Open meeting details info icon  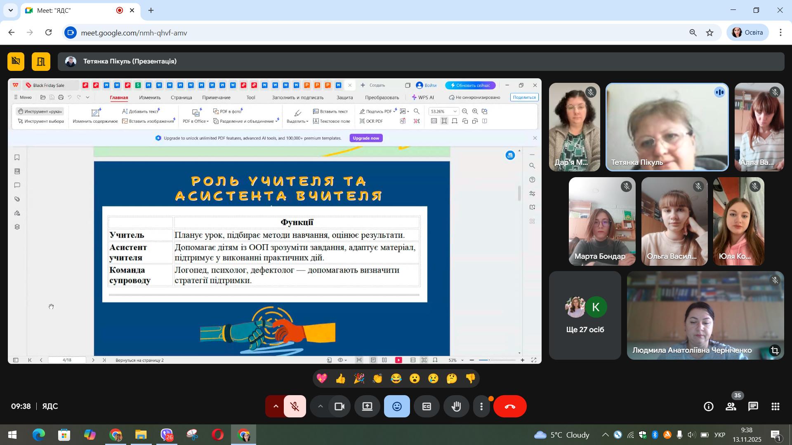tap(709, 407)
